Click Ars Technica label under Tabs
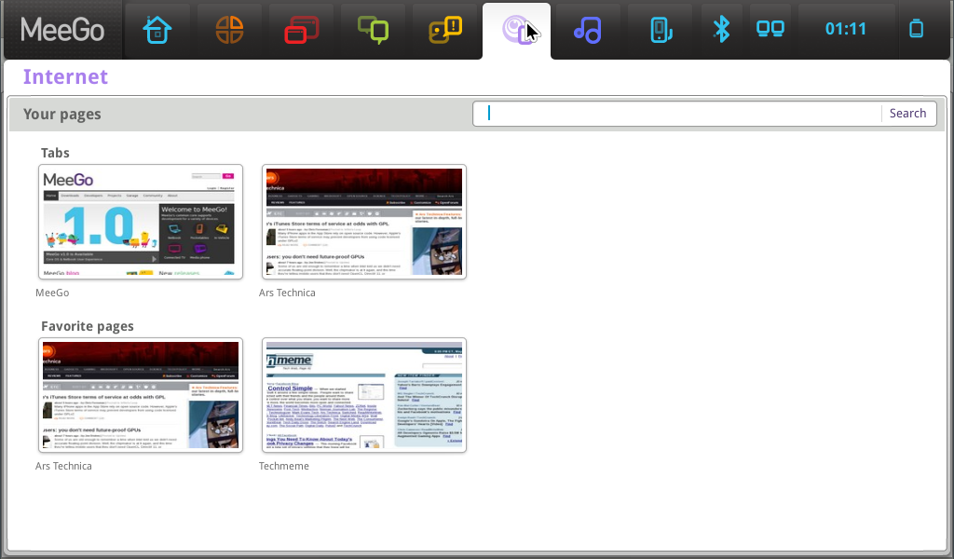The width and height of the screenshot is (954, 559). [x=287, y=293]
